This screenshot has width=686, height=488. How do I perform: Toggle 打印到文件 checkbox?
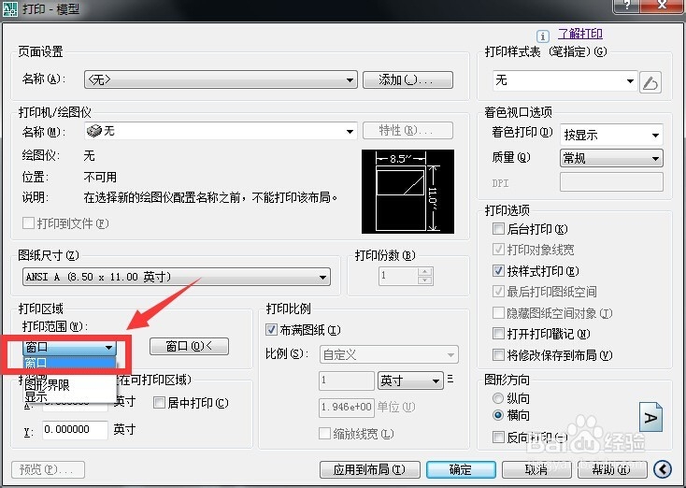[28, 223]
